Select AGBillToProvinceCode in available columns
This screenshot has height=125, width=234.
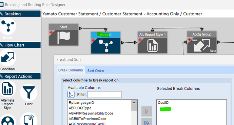pyautogui.click(x=87, y=119)
